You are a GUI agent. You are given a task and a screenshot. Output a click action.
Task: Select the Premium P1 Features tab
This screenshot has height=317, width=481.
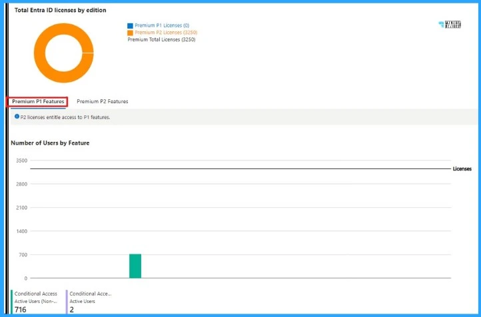click(x=38, y=101)
